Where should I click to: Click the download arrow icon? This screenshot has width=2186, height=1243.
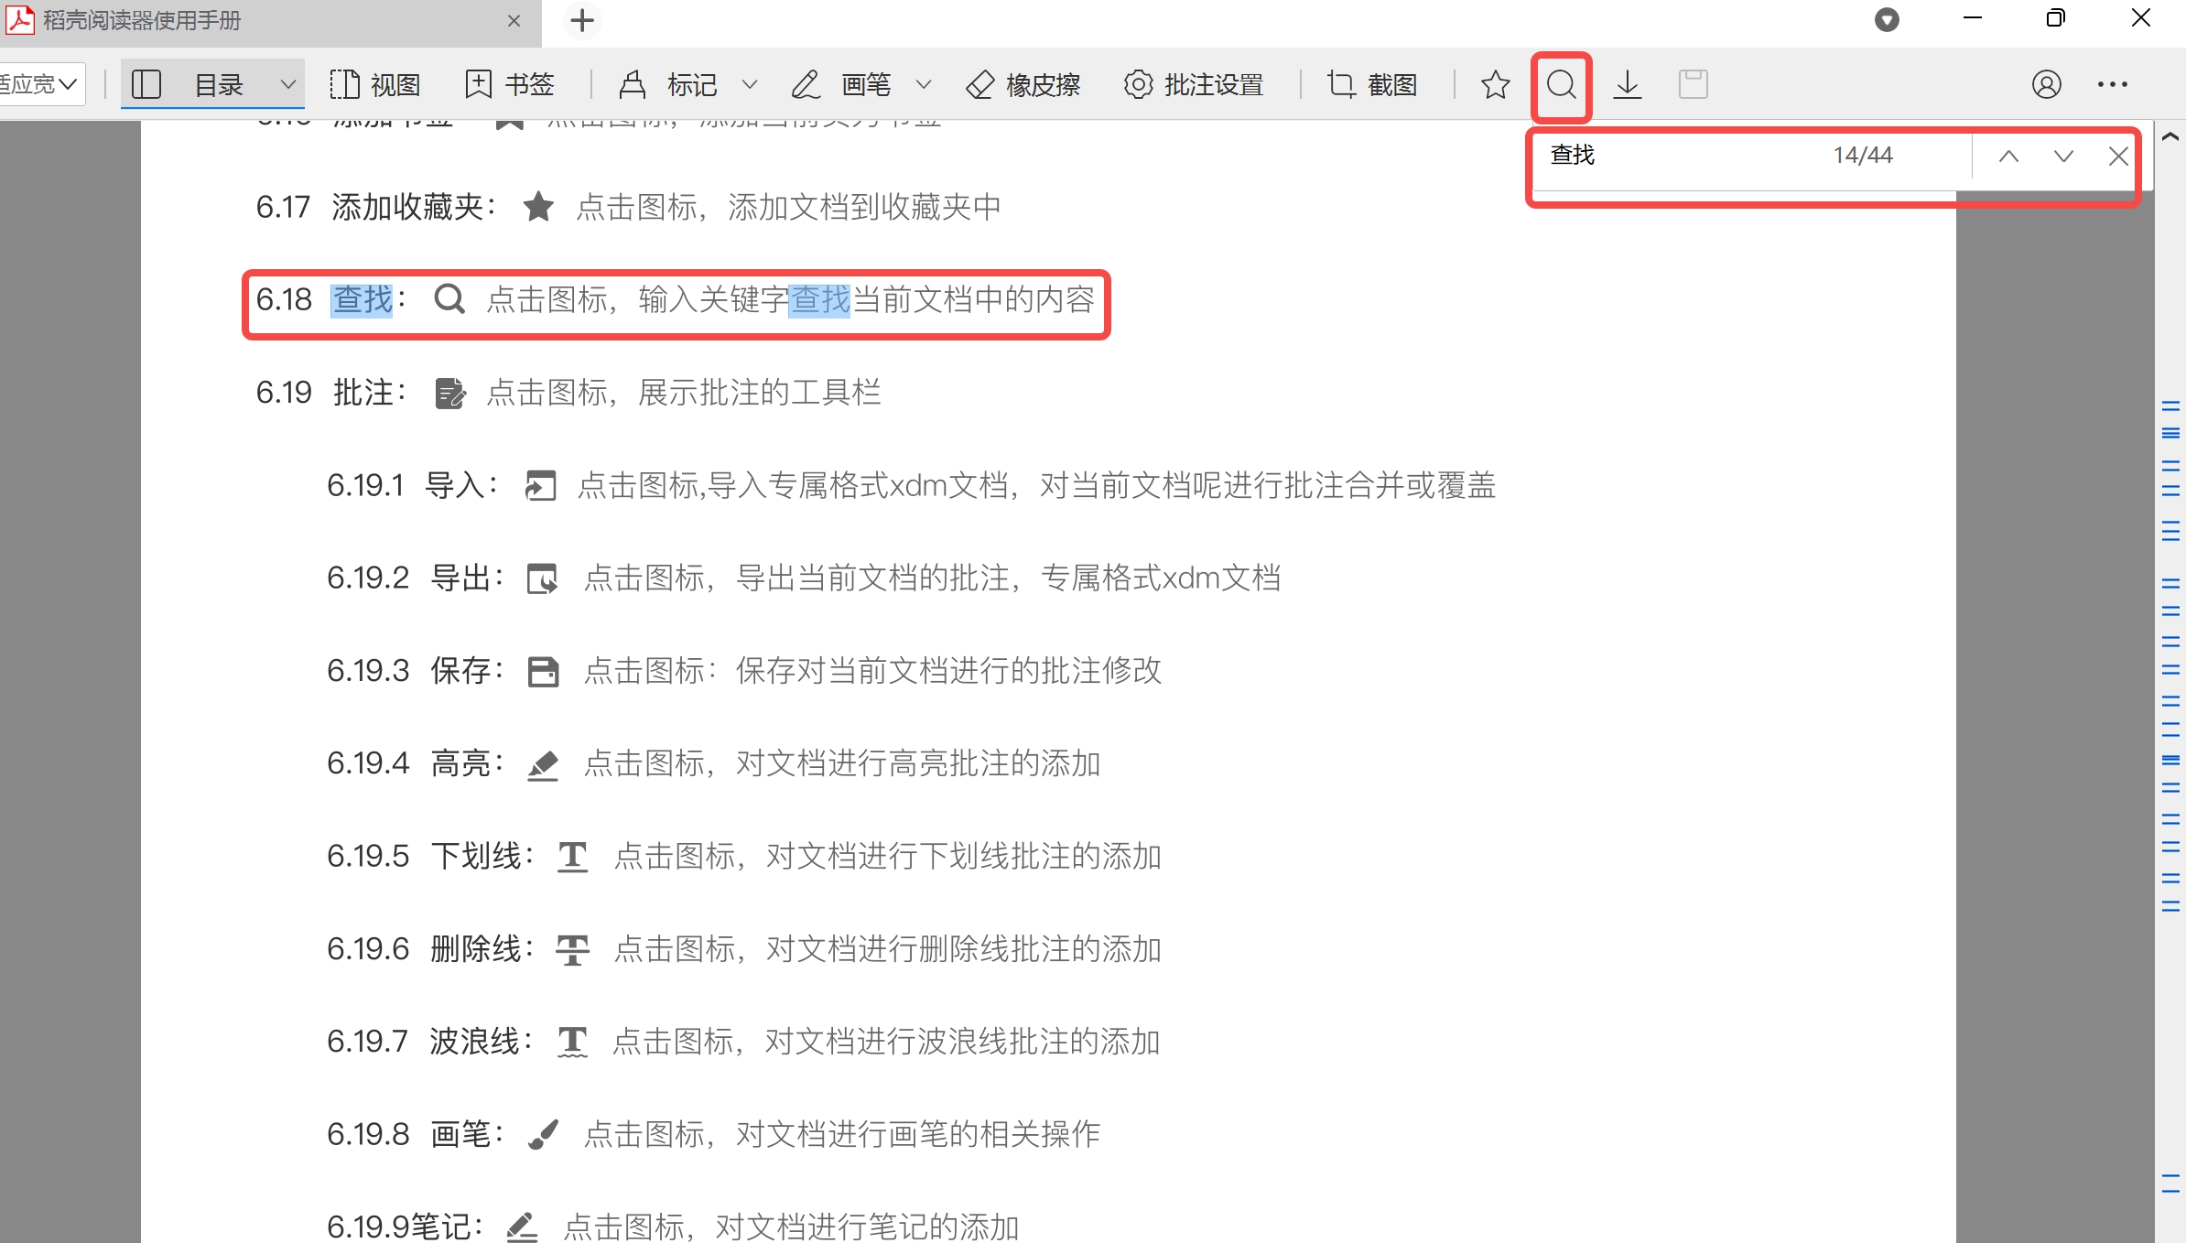[x=1627, y=85]
